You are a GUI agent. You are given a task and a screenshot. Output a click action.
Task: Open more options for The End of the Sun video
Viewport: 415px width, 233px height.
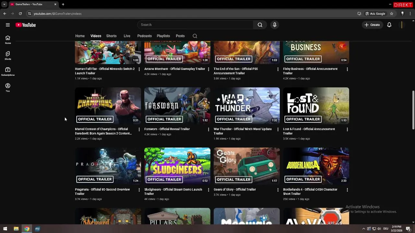[x=278, y=69]
